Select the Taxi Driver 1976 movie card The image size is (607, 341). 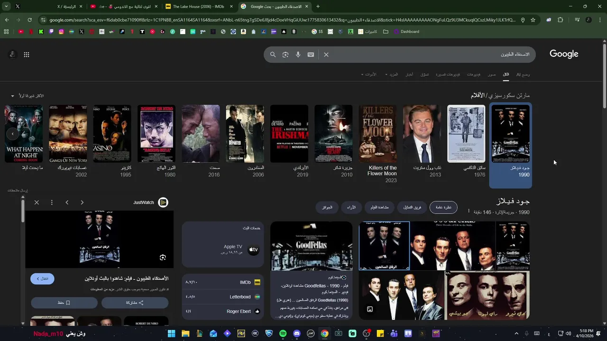466,141
